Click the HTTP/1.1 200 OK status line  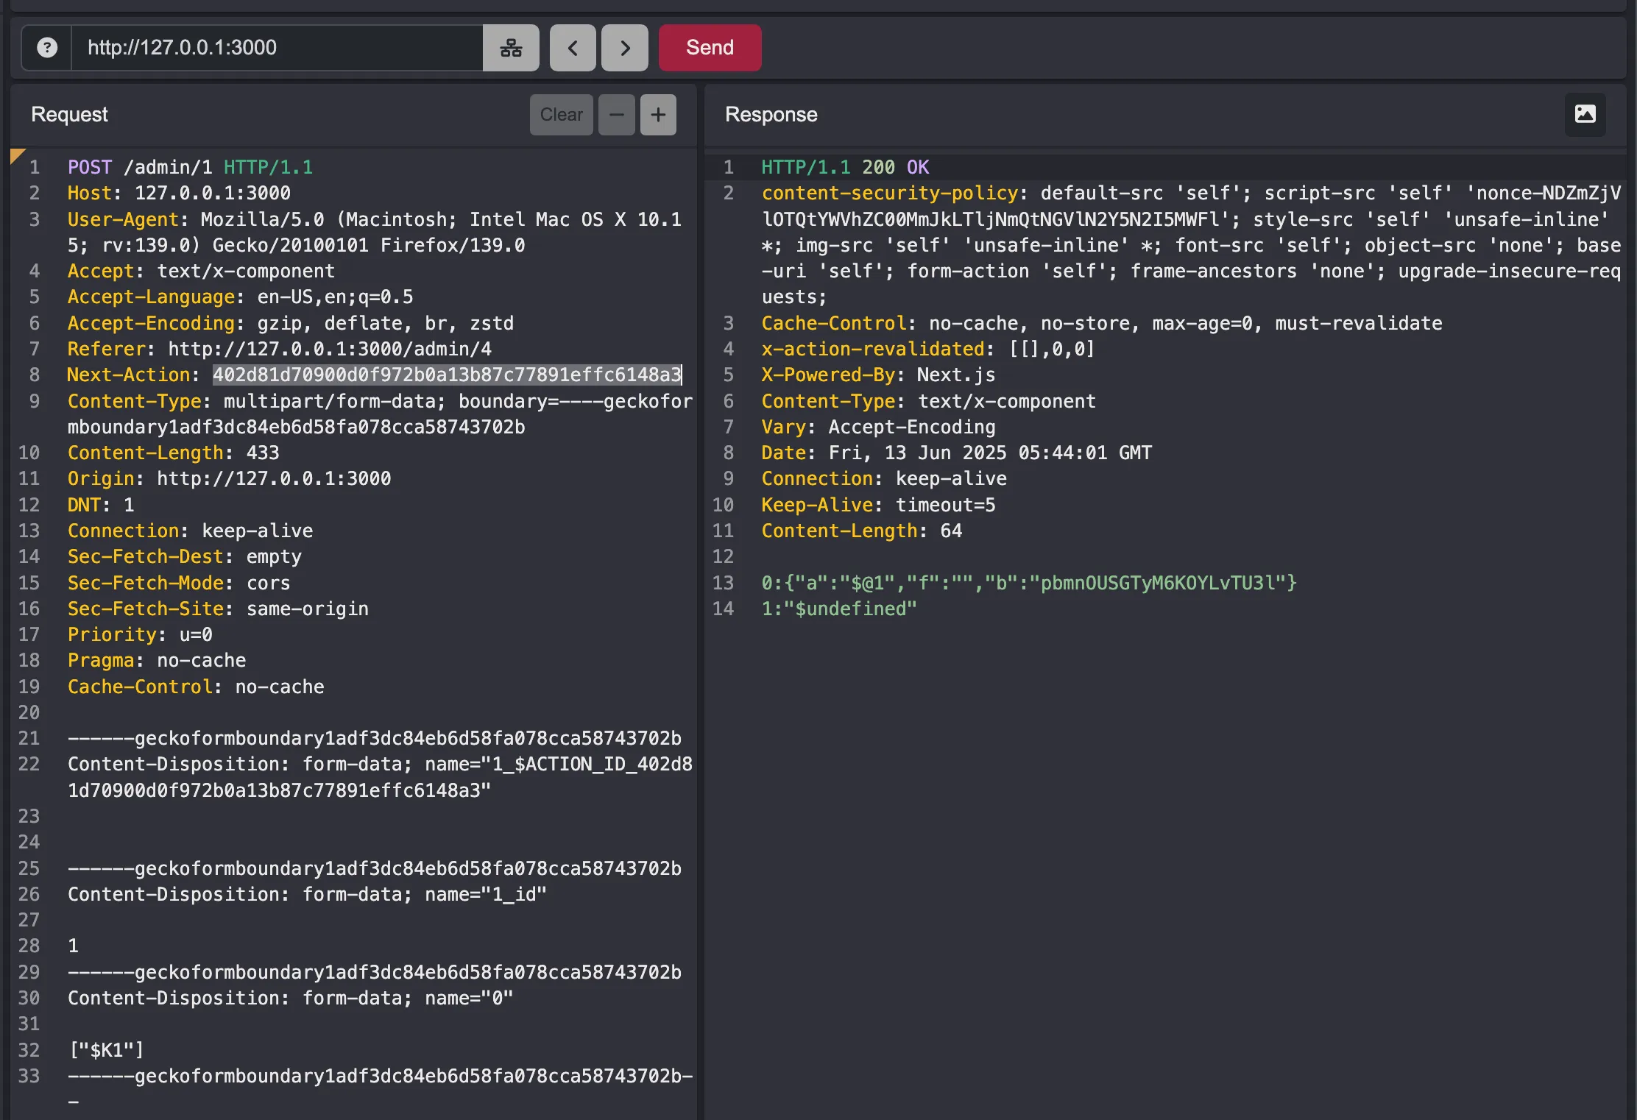pyautogui.click(x=845, y=167)
